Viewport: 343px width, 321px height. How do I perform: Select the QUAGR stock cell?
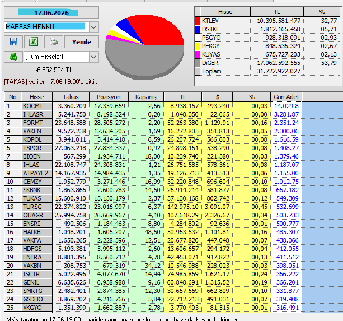tap(37, 215)
